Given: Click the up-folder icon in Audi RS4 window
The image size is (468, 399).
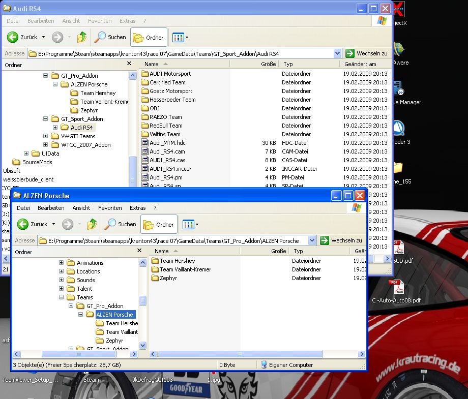Looking at the screenshot, I should pyautogui.click(x=82, y=37).
